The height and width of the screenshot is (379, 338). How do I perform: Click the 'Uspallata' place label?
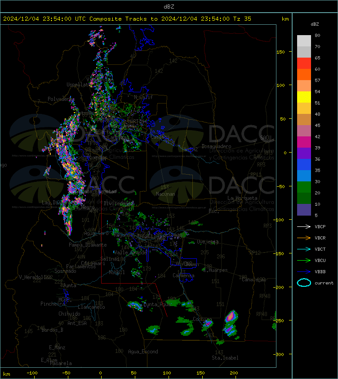click(x=79, y=85)
